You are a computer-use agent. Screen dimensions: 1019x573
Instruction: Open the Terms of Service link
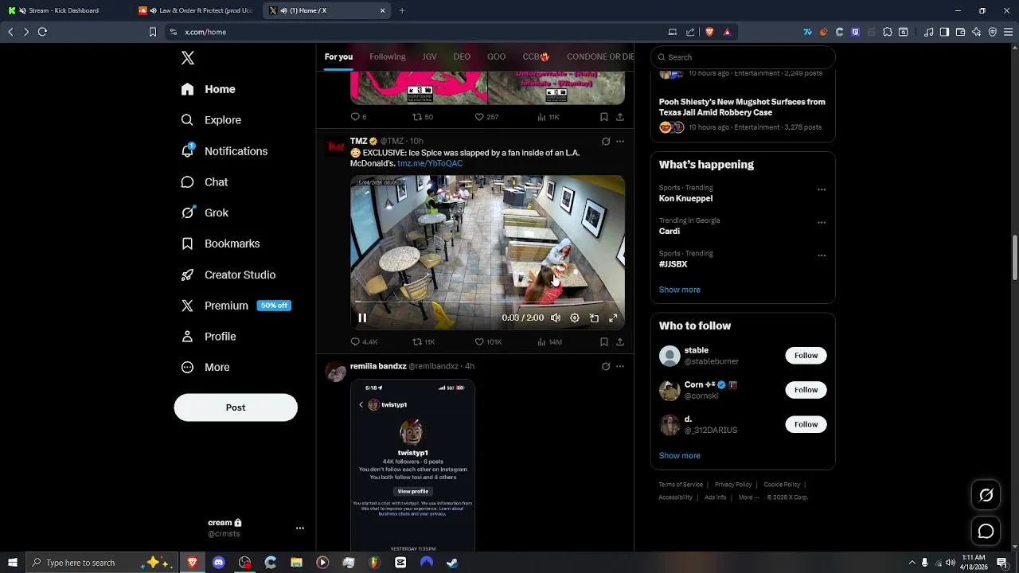681,485
